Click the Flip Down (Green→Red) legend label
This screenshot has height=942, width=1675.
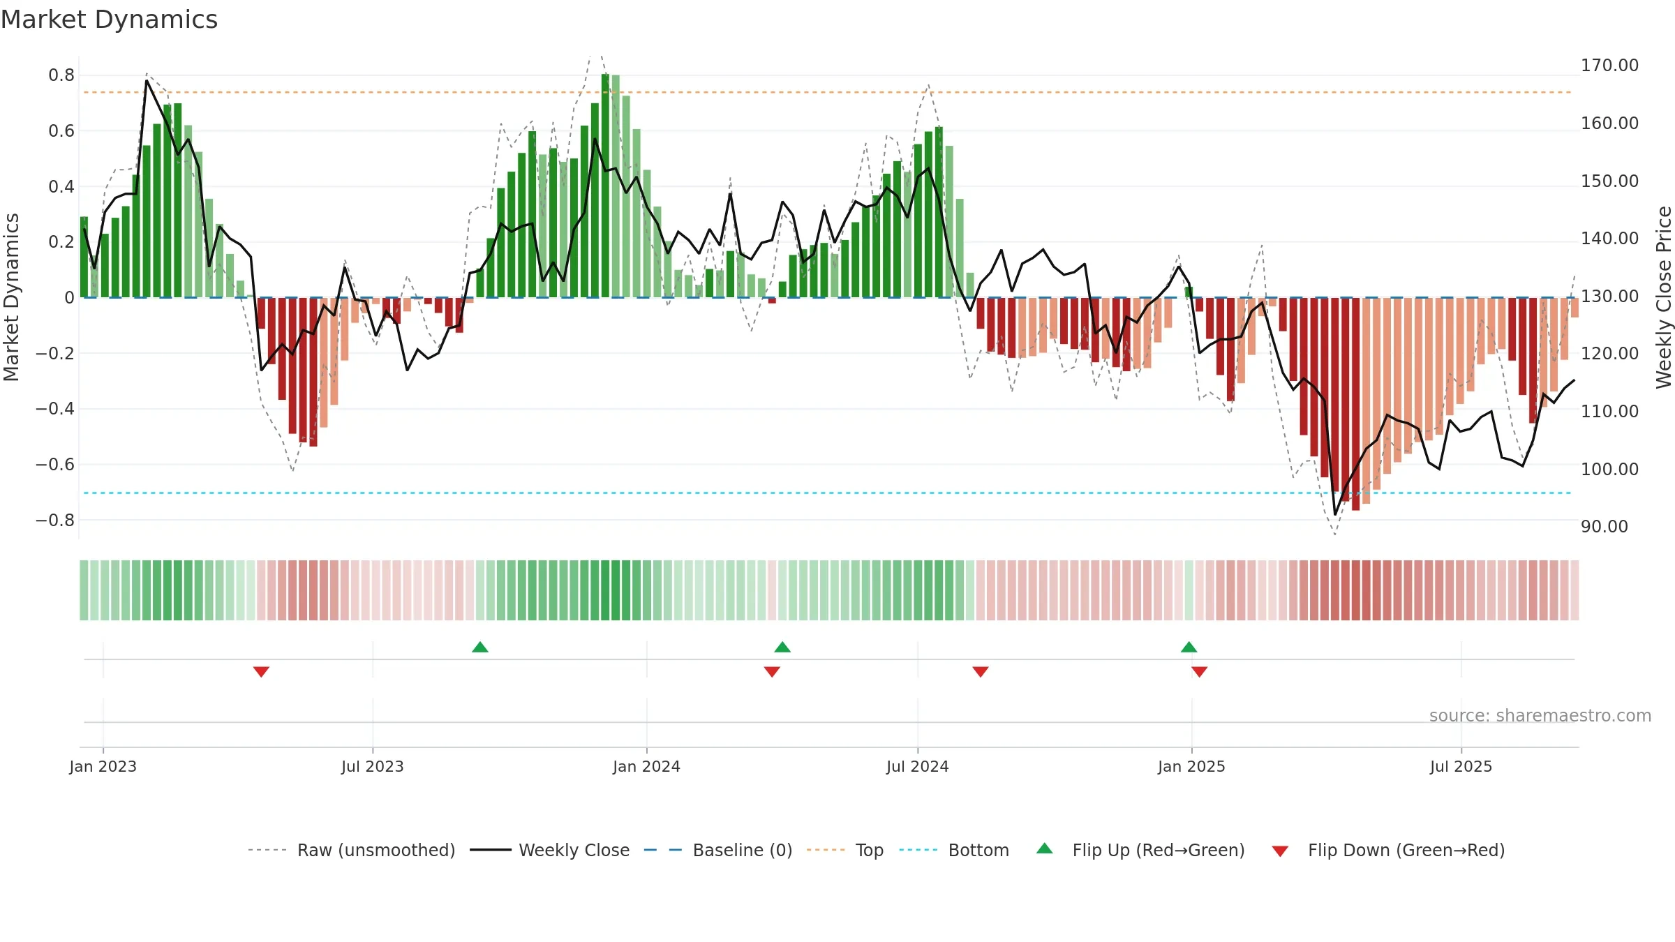click(1406, 850)
